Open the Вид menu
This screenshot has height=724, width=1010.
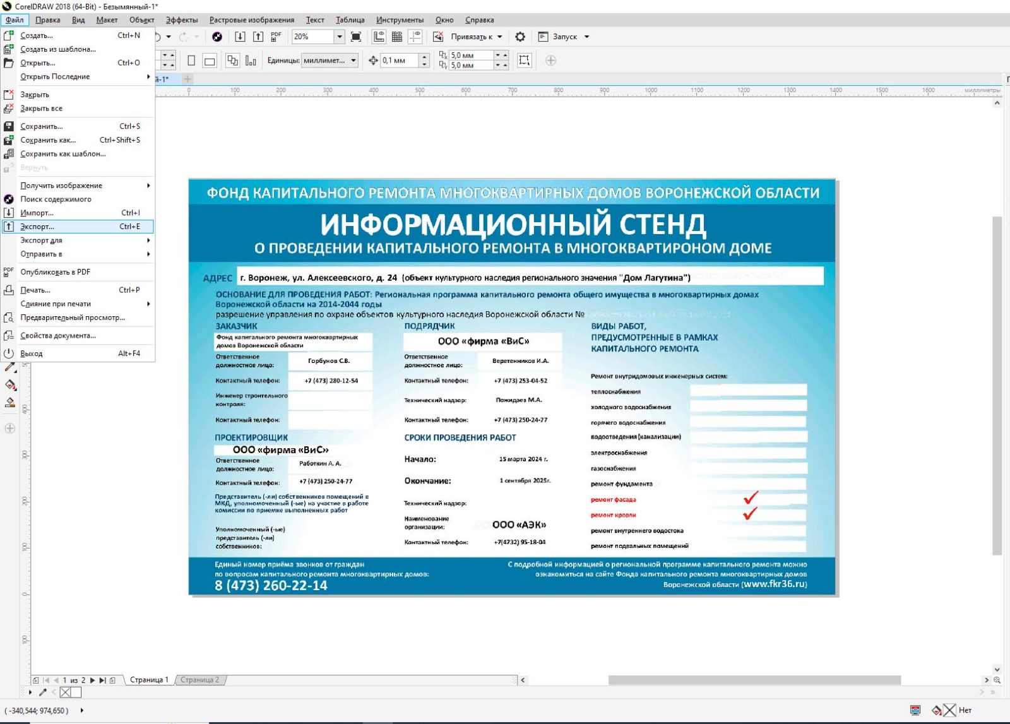pos(78,20)
